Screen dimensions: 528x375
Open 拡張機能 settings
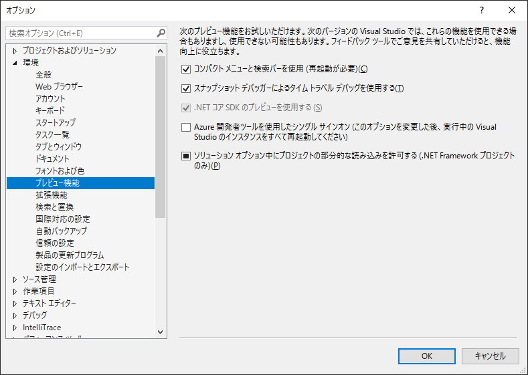(52, 195)
